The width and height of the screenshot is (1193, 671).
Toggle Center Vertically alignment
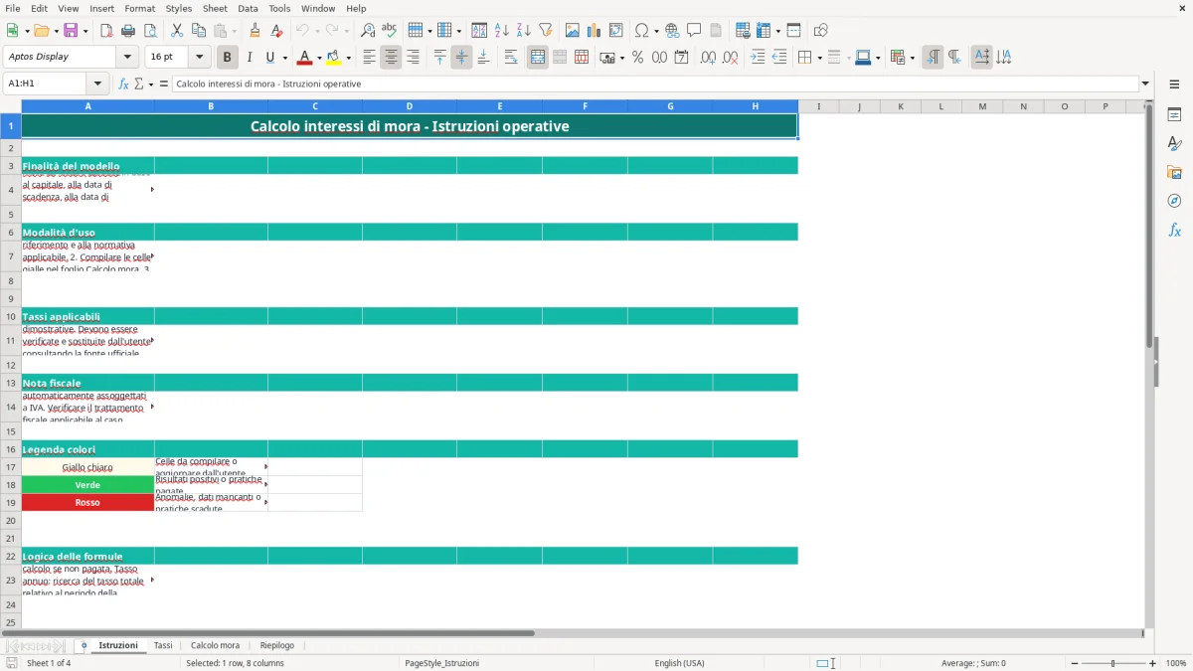pyautogui.click(x=461, y=58)
